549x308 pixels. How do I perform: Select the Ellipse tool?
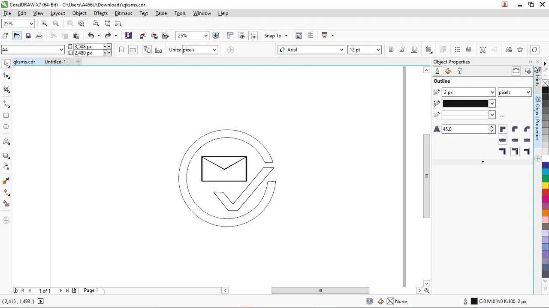coord(6,127)
